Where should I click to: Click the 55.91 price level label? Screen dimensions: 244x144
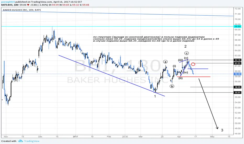(x=238, y=92)
